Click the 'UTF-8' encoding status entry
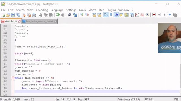The height and width of the screenshot is (101, 181). [x=149, y=99]
